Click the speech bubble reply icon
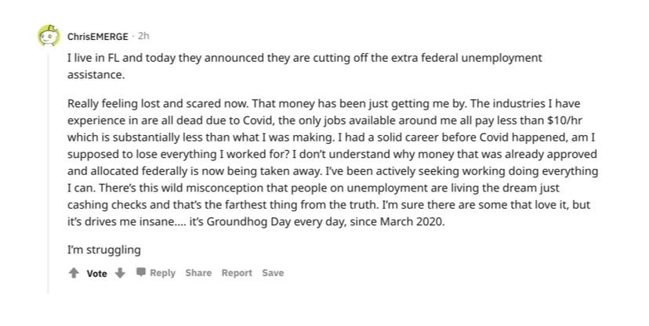This screenshot has width=649, height=326. click(141, 273)
